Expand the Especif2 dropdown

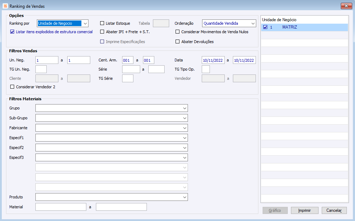point(185,148)
